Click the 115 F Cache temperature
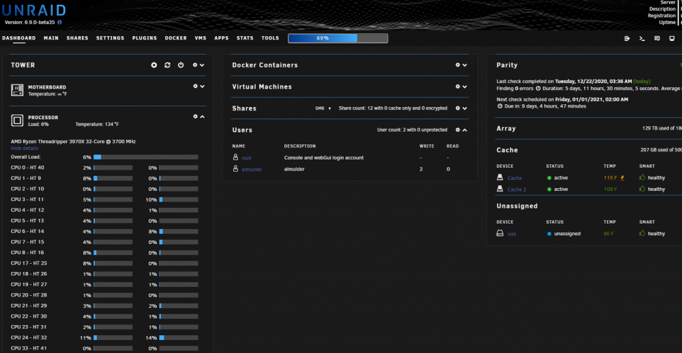The height and width of the screenshot is (353, 682). click(610, 178)
